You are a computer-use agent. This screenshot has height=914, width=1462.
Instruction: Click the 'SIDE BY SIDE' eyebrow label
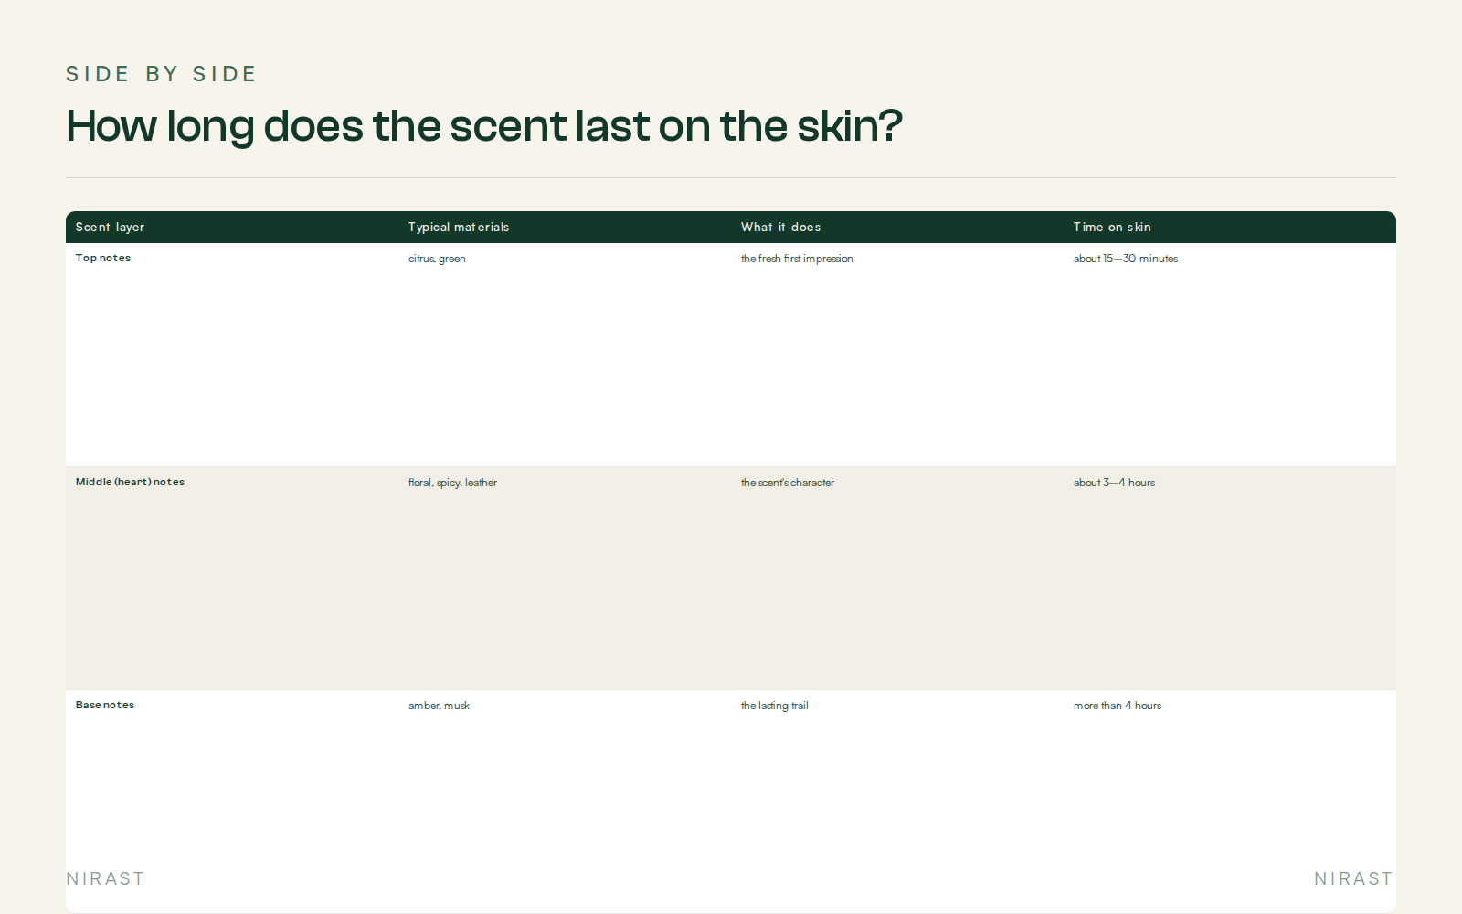(161, 74)
